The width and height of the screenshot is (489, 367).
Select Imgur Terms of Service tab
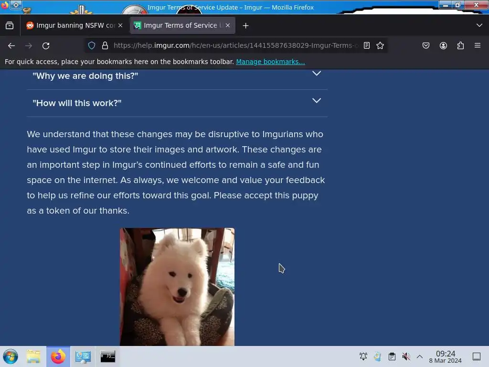pos(182,25)
